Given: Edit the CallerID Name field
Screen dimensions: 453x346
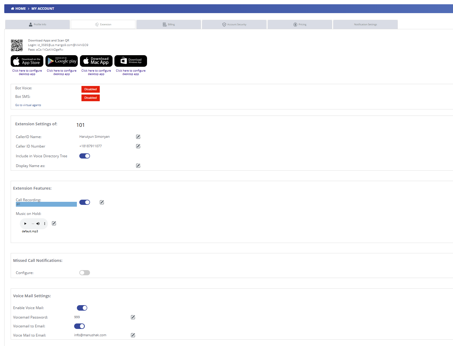Looking at the screenshot, I should point(138,137).
